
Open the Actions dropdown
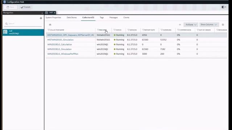[x=191, y=25]
